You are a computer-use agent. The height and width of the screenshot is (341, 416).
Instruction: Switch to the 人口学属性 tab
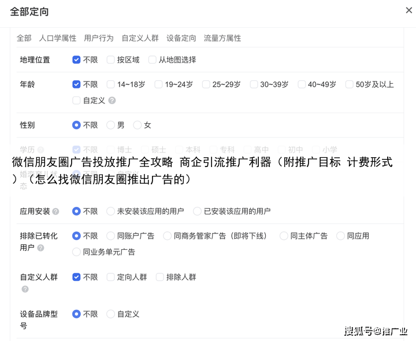click(58, 38)
